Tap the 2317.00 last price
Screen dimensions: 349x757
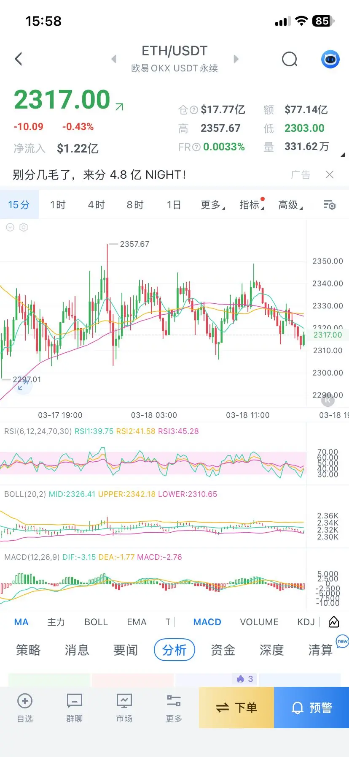tap(62, 100)
